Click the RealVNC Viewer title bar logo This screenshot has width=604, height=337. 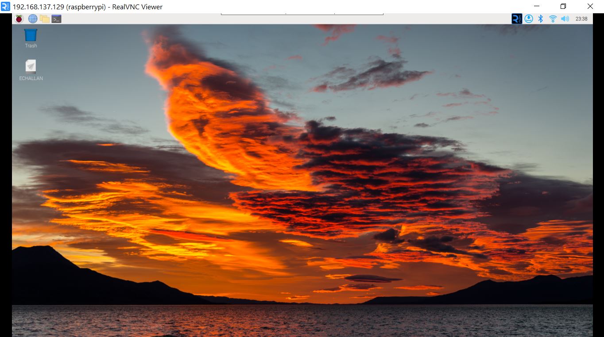click(x=5, y=6)
